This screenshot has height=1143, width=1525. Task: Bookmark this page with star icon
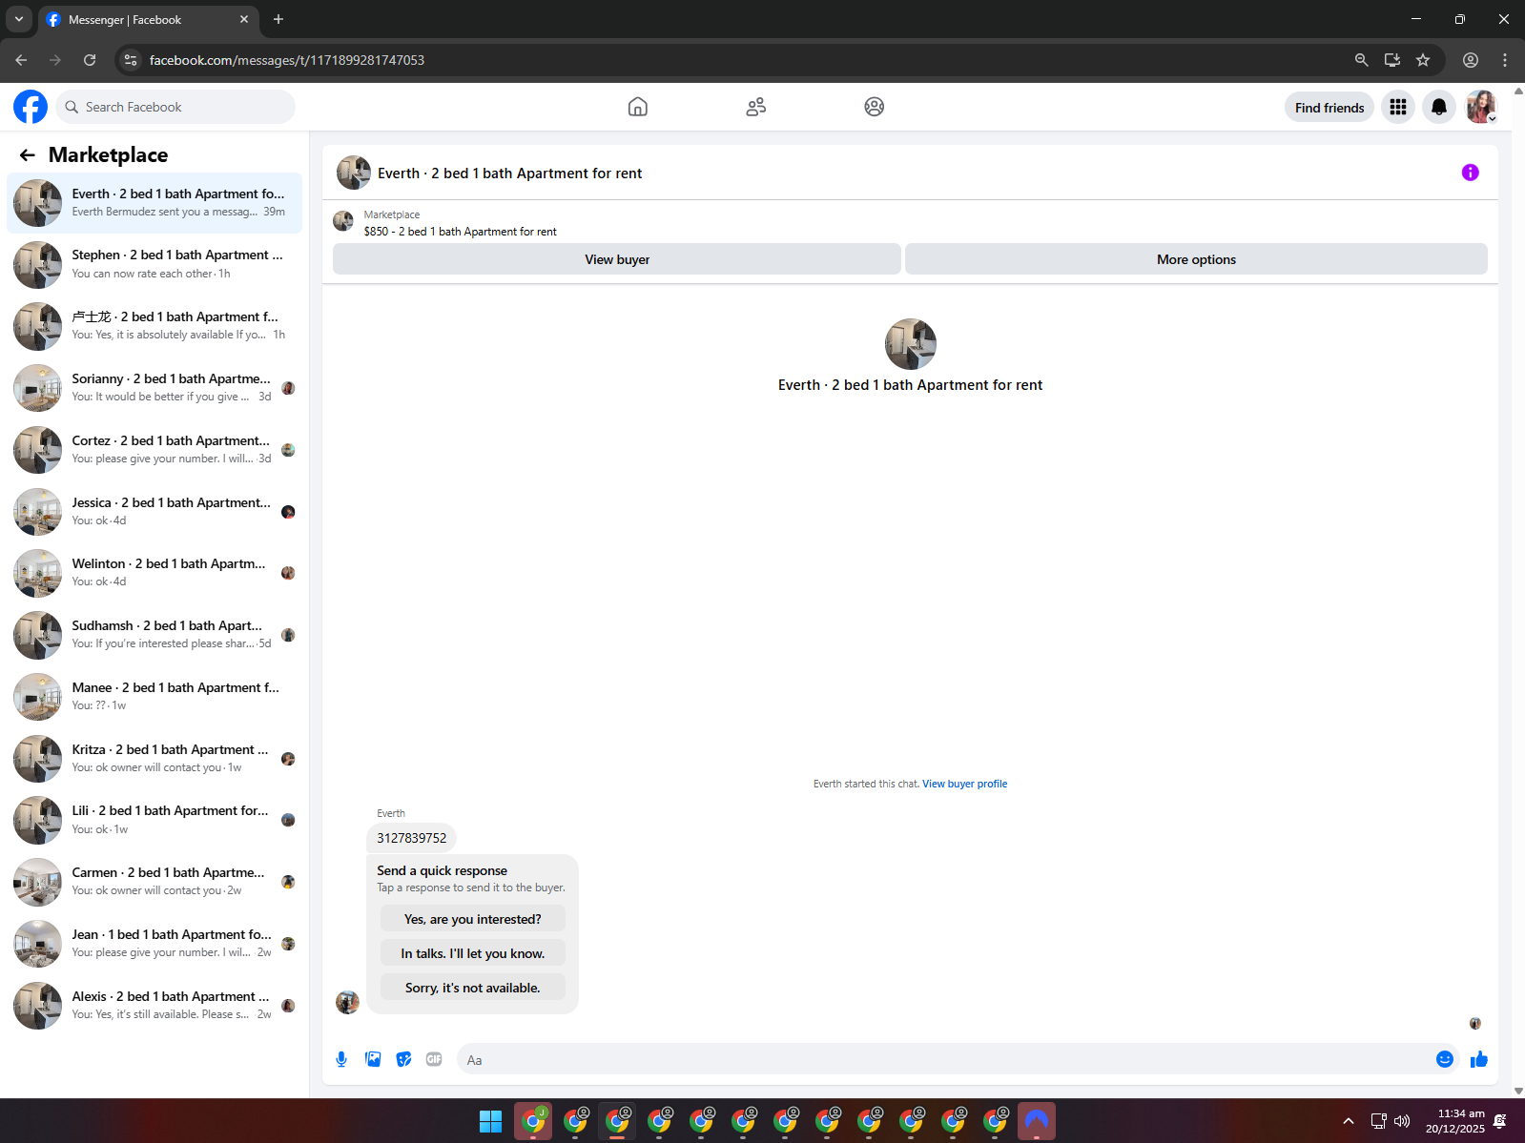tap(1423, 60)
